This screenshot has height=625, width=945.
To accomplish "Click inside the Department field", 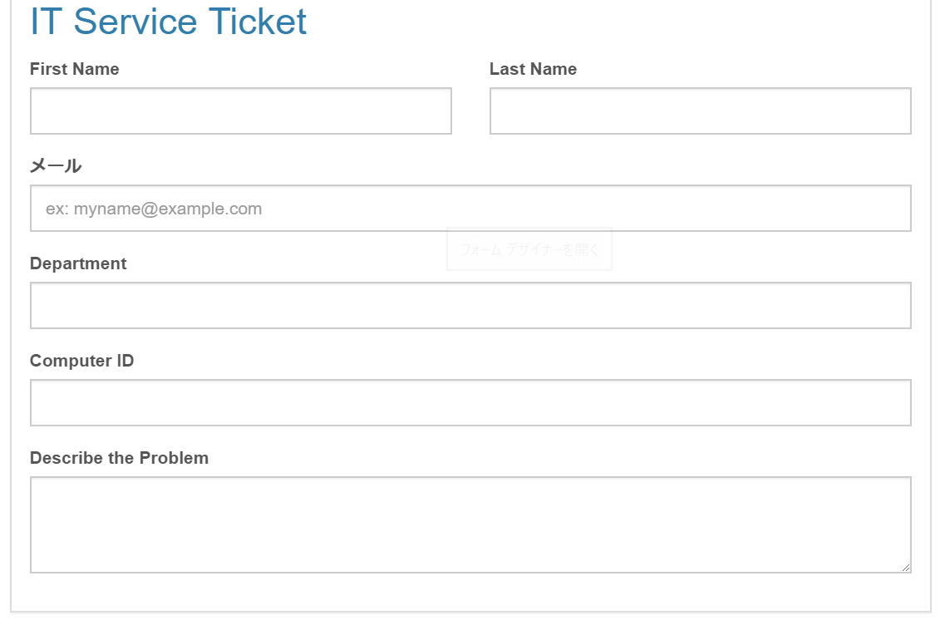I will [470, 305].
